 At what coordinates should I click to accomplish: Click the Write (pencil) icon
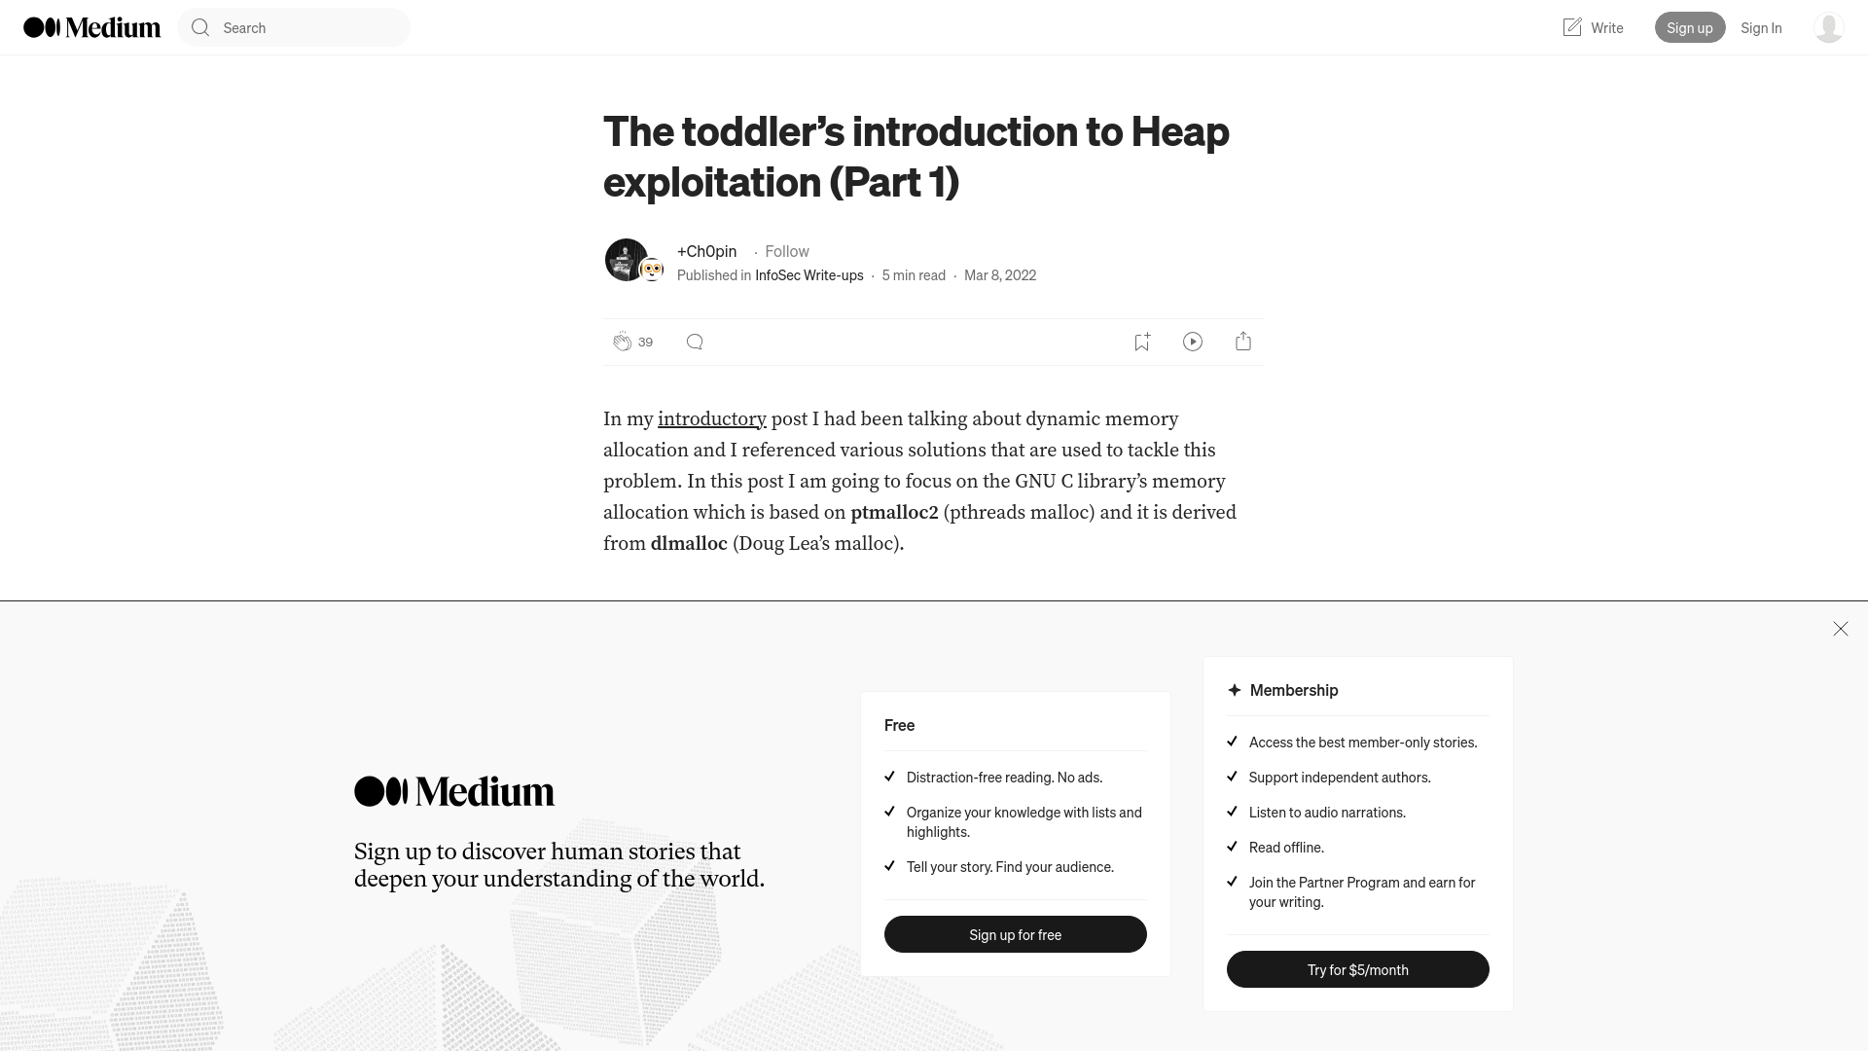(1571, 27)
